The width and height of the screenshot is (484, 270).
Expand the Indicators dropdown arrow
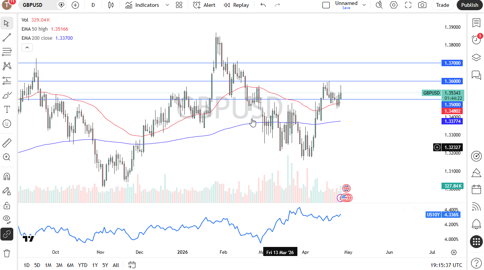pos(167,5)
